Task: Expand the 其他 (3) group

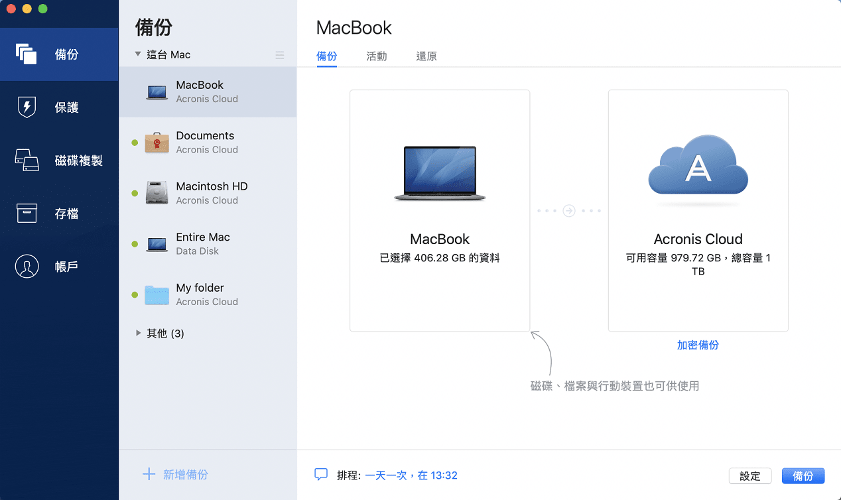Action: 138,333
